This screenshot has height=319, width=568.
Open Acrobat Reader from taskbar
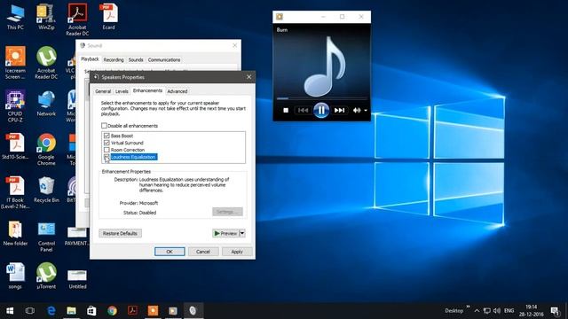pyautogui.click(x=132, y=311)
